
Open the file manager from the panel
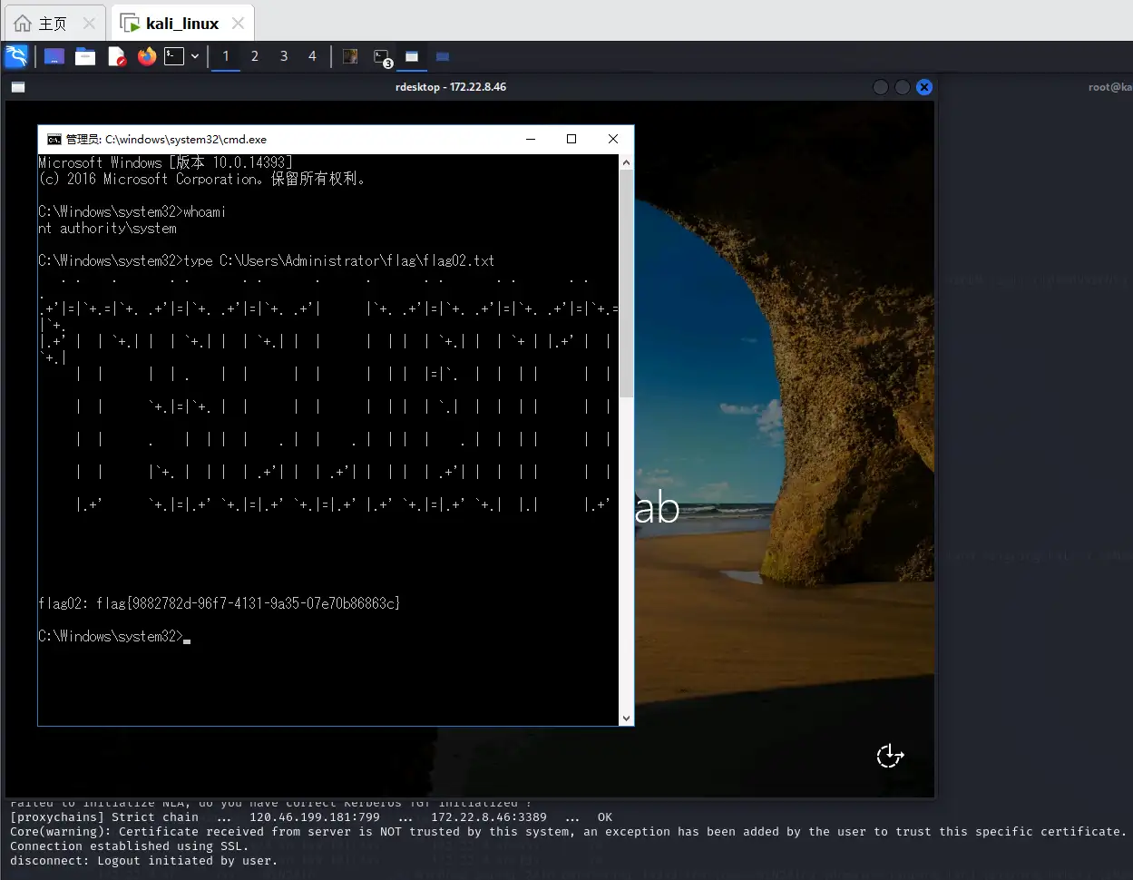85,56
